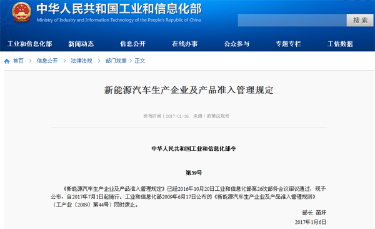Go to 专题专栏 navigation item
375x229 pixels.
pyautogui.click(x=288, y=44)
